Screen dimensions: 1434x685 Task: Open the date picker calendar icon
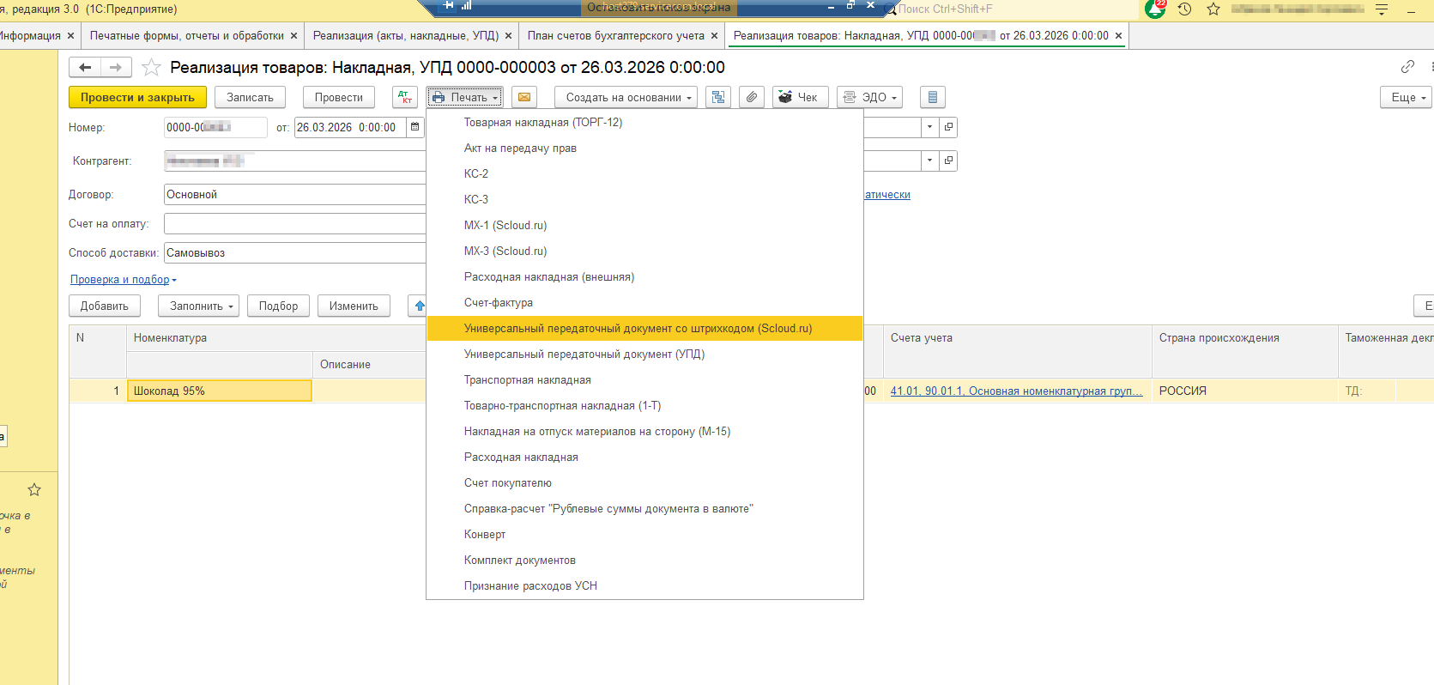[x=415, y=127]
